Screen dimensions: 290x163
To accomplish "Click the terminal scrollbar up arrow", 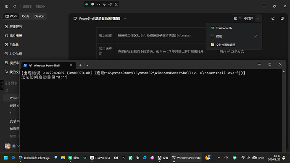I will click(x=284, y=71).
